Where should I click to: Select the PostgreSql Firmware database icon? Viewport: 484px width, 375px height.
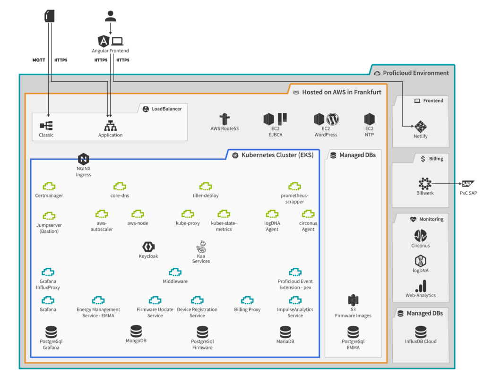coord(202,332)
